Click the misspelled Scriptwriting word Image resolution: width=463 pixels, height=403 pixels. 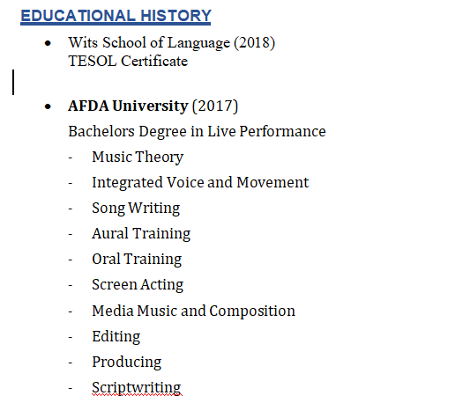[x=137, y=388]
